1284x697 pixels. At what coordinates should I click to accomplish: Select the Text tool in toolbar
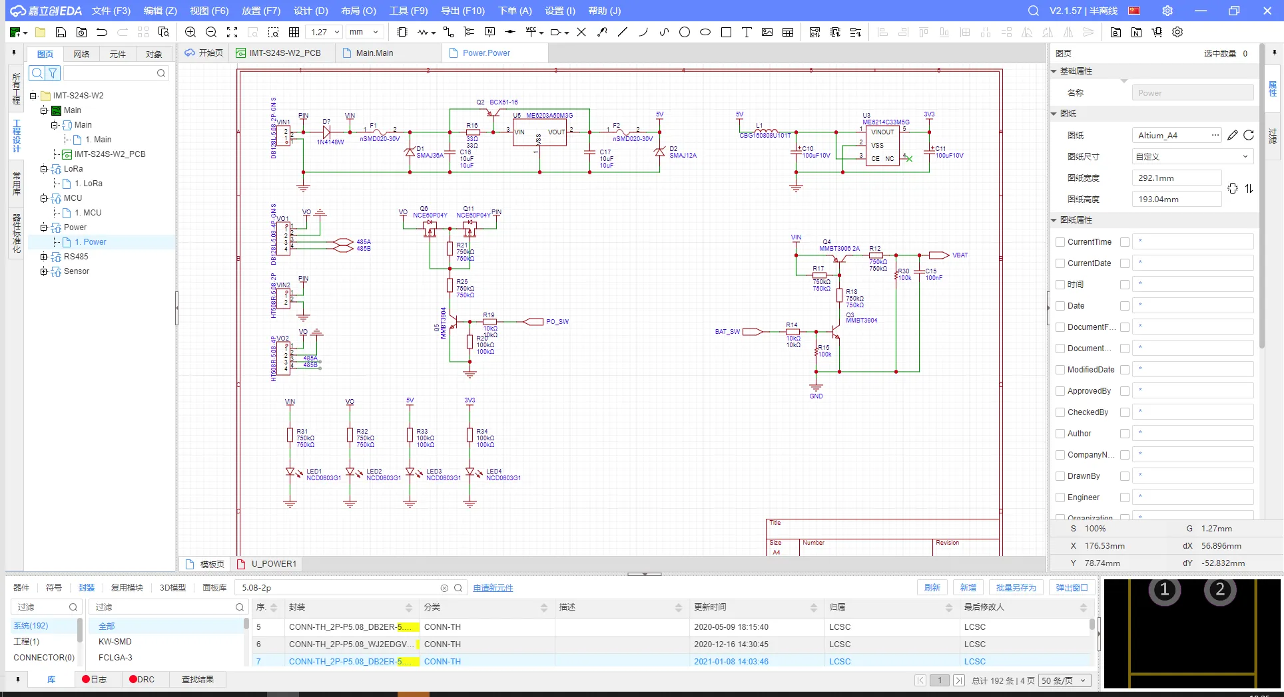coord(747,32)
